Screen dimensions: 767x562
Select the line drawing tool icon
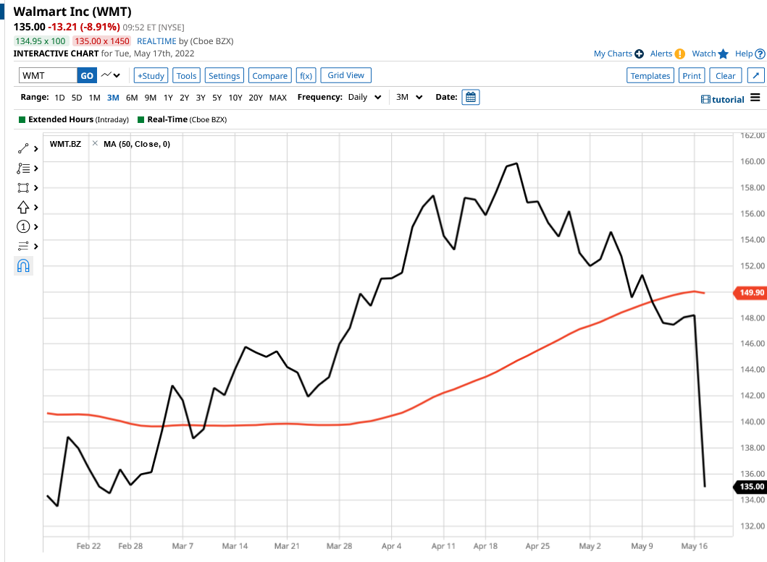(23, 148)
